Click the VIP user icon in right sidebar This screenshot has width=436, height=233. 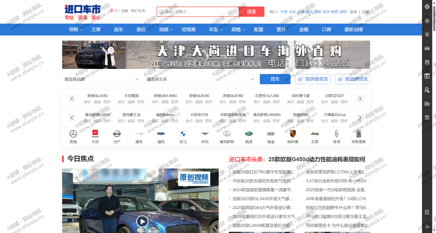coord(427,90)
